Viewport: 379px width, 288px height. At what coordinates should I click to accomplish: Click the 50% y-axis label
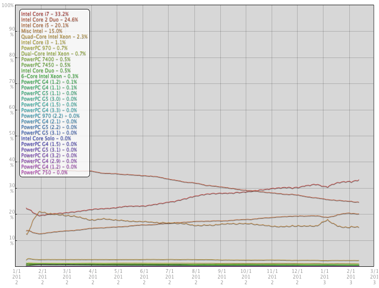12,136
